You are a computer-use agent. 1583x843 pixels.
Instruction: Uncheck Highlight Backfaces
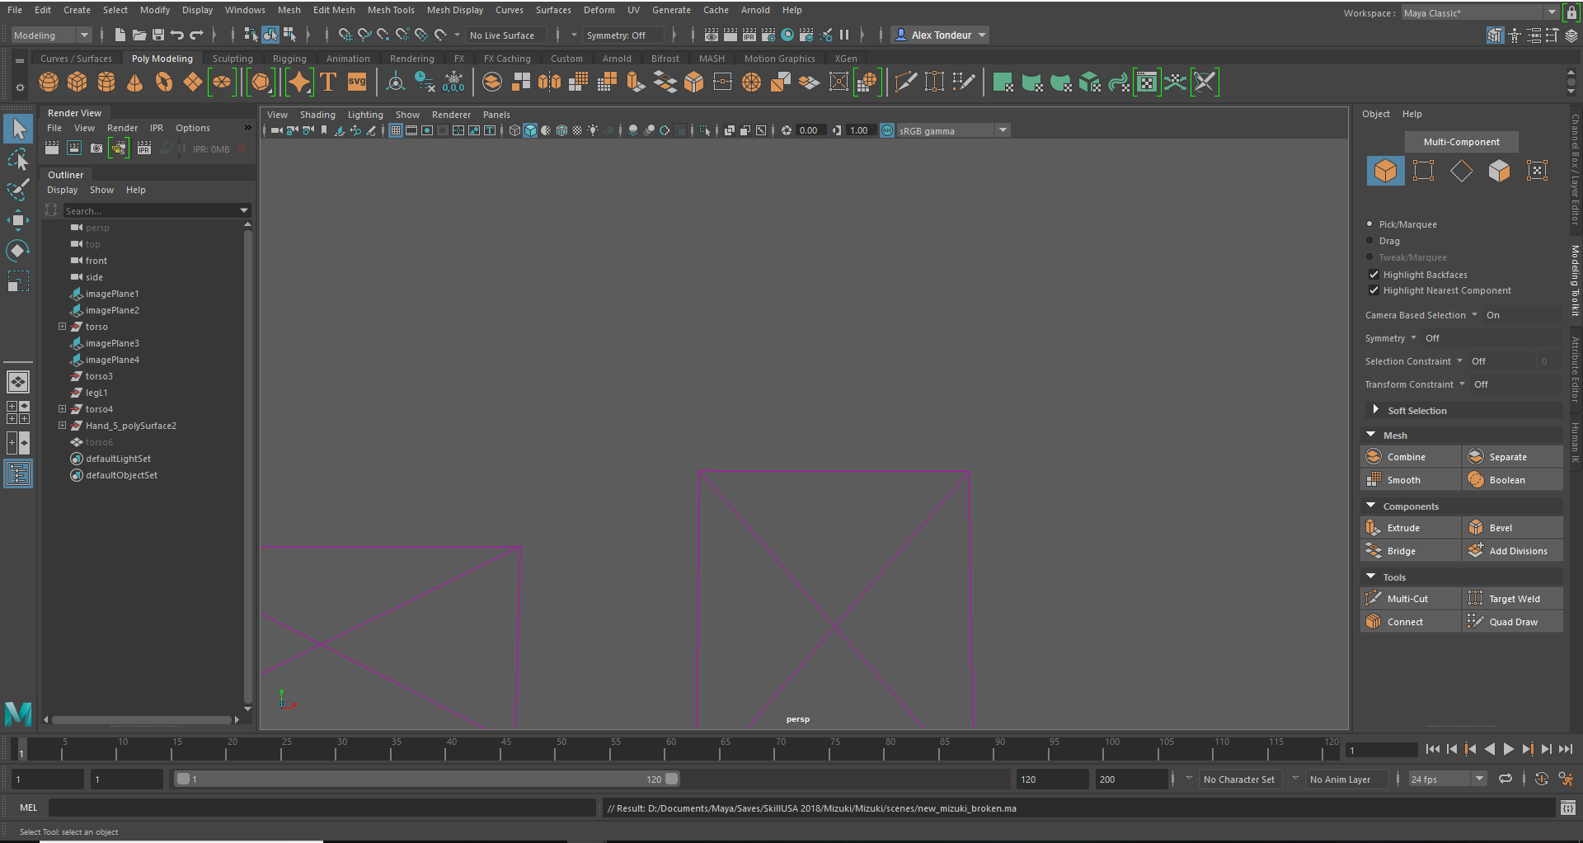click(x=1374, y=275)
